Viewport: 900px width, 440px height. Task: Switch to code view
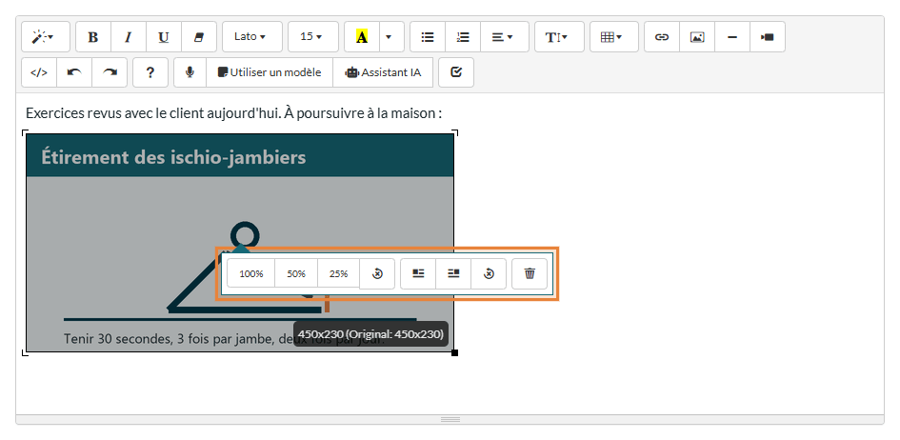39,72
